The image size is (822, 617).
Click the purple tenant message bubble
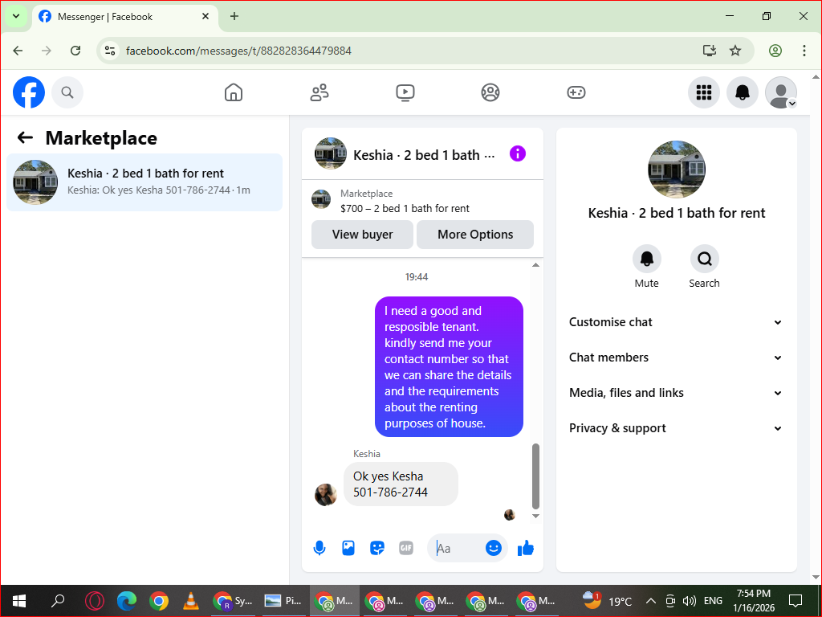(449, 366)
